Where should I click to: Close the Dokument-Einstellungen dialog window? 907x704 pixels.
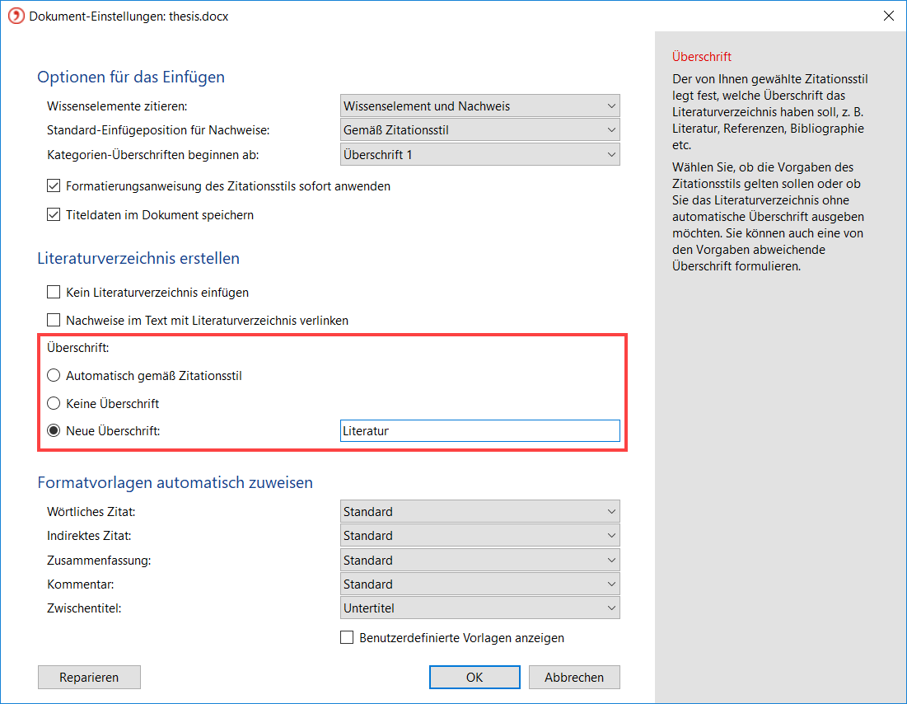(x=888, y=16)
